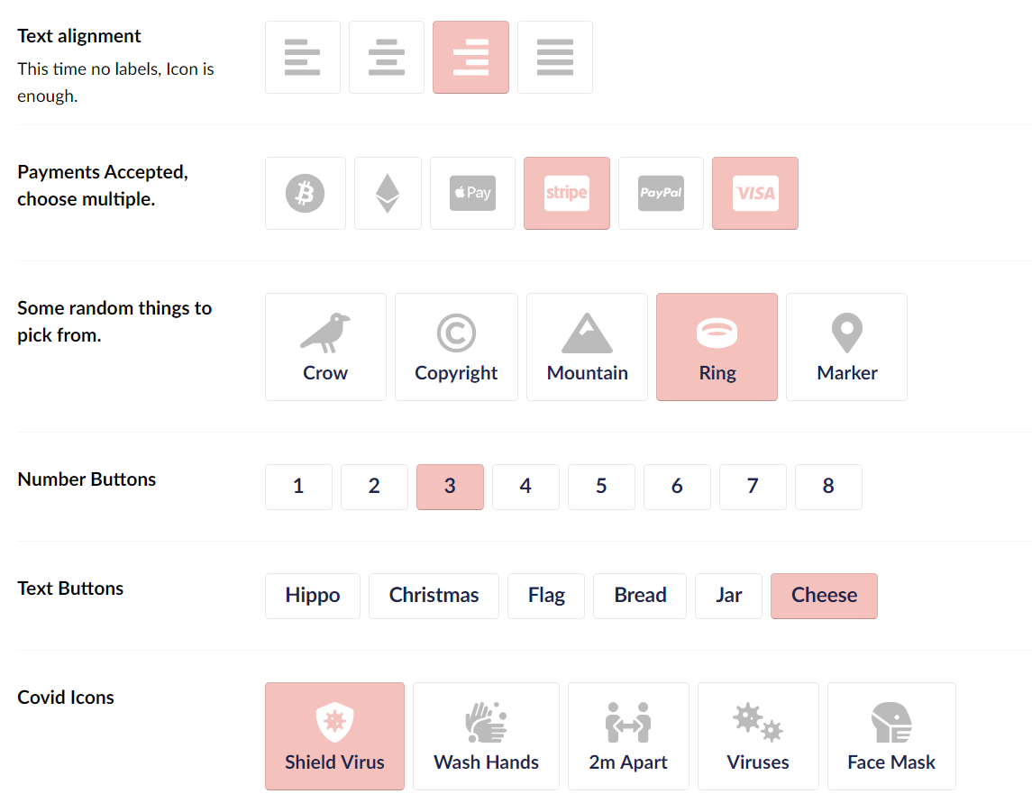1032x812 pixels.
Task: Click the Bread text button
Action: [640, 596]
